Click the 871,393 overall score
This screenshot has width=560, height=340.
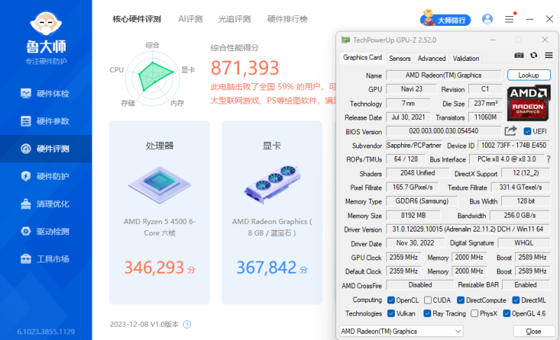tap(244, 68)
